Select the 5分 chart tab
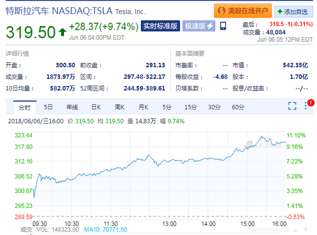 [167, 107]
